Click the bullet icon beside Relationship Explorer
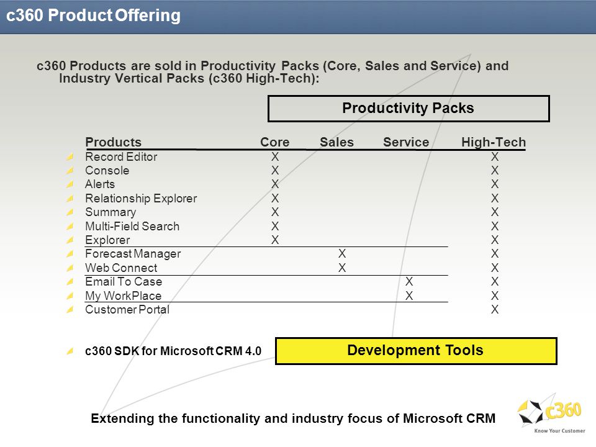This screenshot has height=447, width=596. [x=70, y=199]
